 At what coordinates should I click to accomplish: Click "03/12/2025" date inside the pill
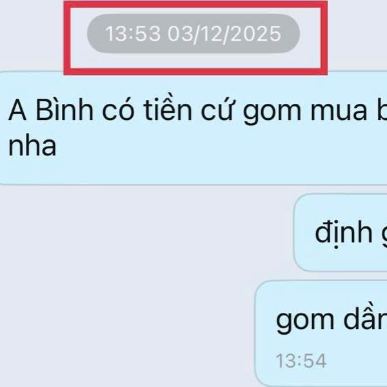click(224, 34)
